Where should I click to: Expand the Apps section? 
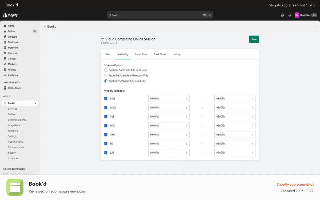[x=7, y=96]
